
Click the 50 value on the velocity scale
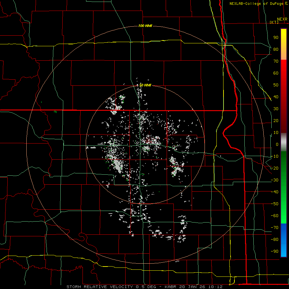click(x=276, y=85)
